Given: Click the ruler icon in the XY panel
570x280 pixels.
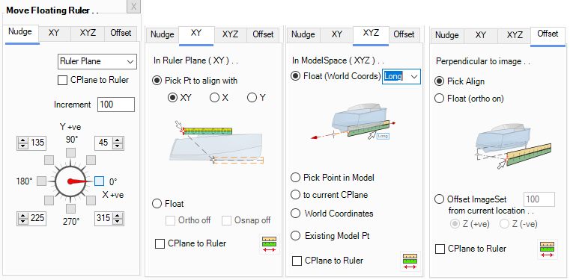Looking at the screenshot, I should [x=270, y=244].
